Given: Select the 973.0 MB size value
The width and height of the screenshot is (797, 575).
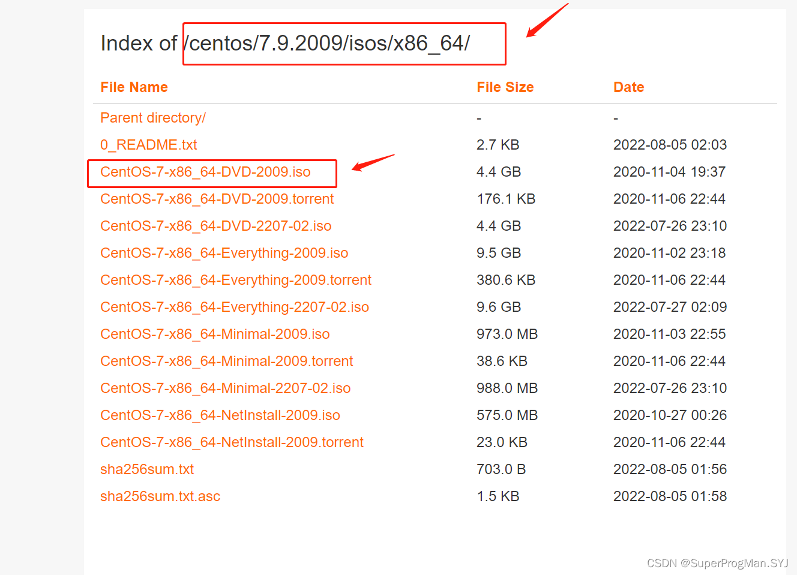Looking at the screenshot, I should pos(507,334).
